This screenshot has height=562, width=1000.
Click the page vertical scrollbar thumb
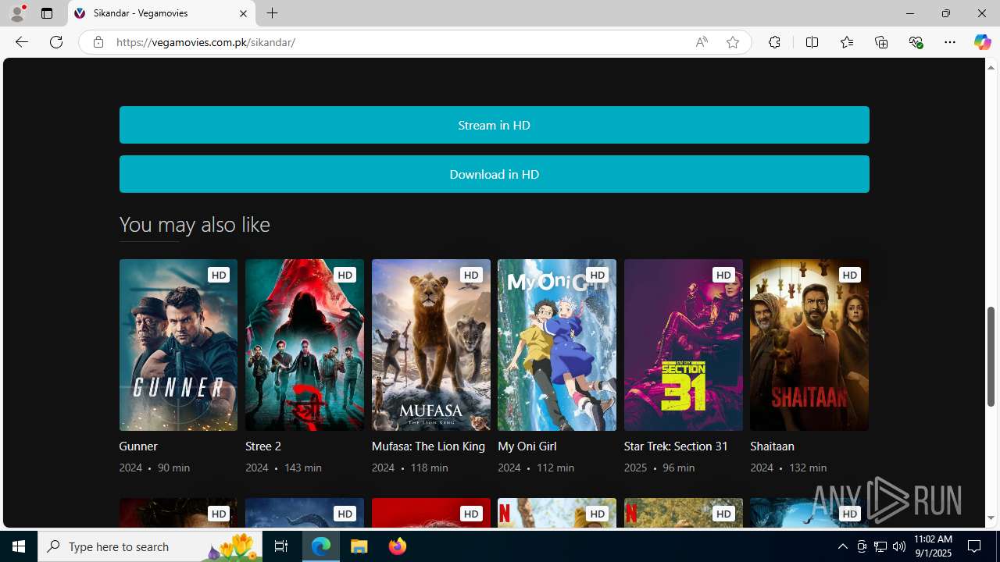point(991,356)
